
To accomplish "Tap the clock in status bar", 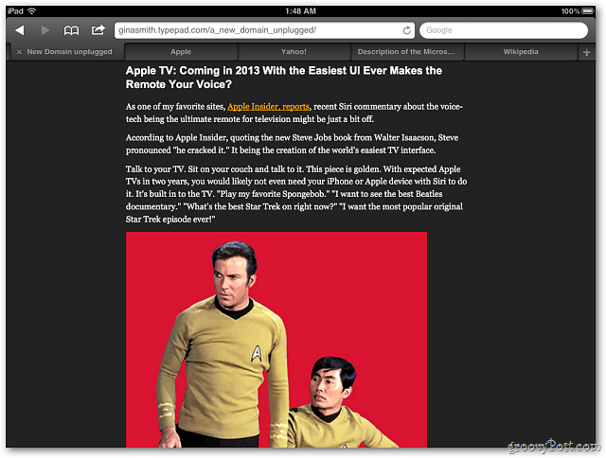I will pyautogui.click(x=301, y=11).
